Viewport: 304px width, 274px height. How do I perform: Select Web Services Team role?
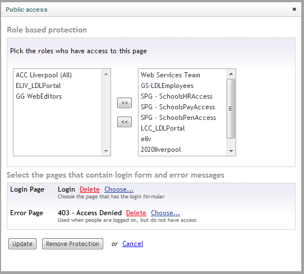170,75
